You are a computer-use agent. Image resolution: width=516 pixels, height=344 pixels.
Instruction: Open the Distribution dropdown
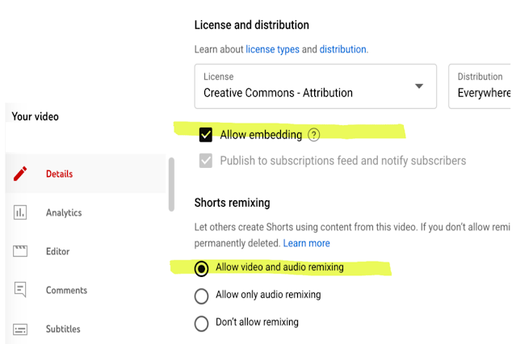coord(483,86)
